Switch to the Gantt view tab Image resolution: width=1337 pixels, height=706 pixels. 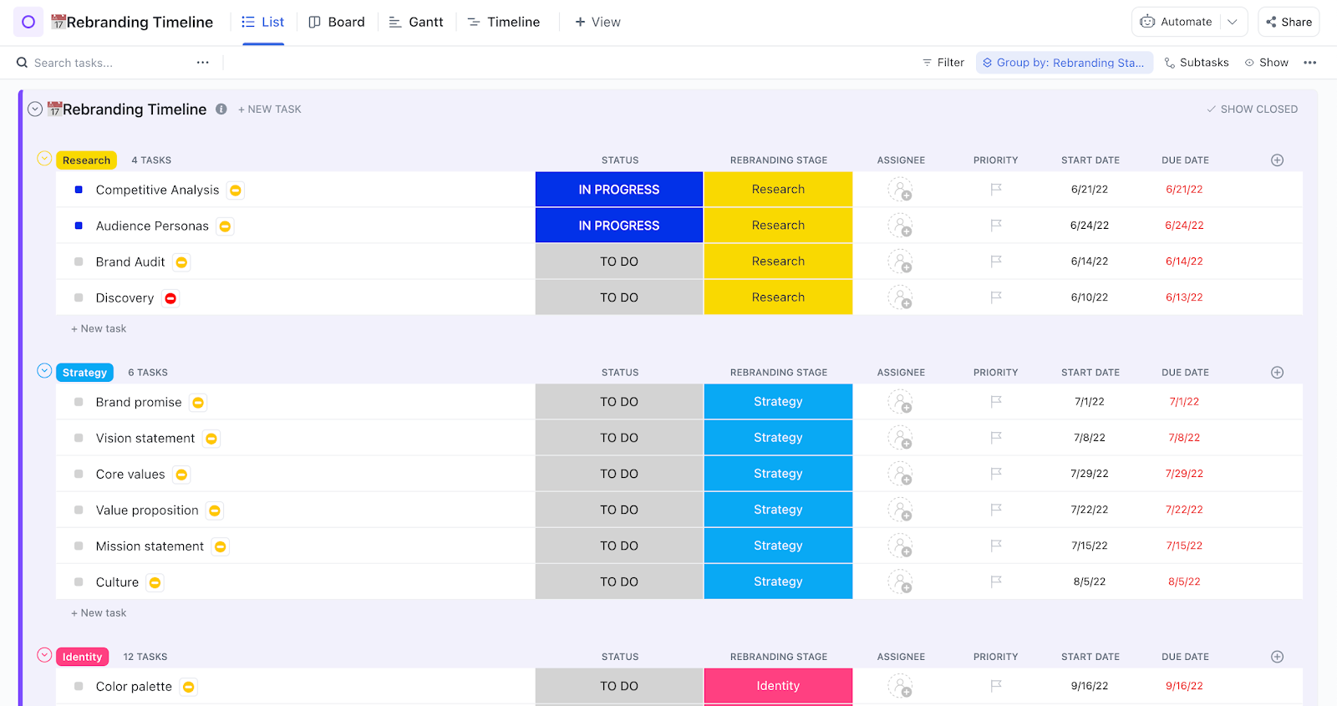[x=416, y=22]
